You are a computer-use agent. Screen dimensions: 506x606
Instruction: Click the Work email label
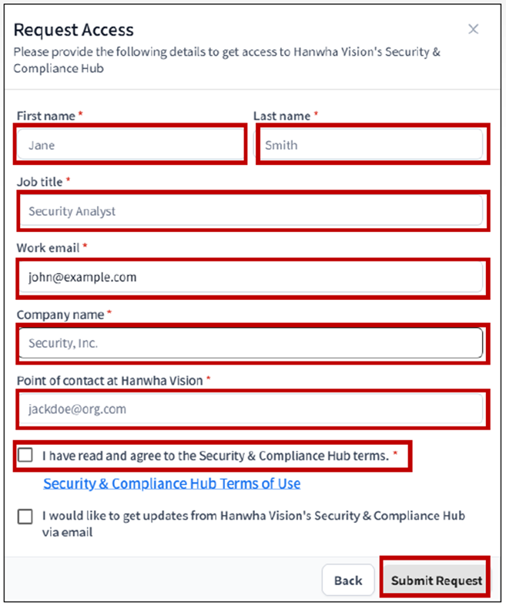[x=48, y=247]
